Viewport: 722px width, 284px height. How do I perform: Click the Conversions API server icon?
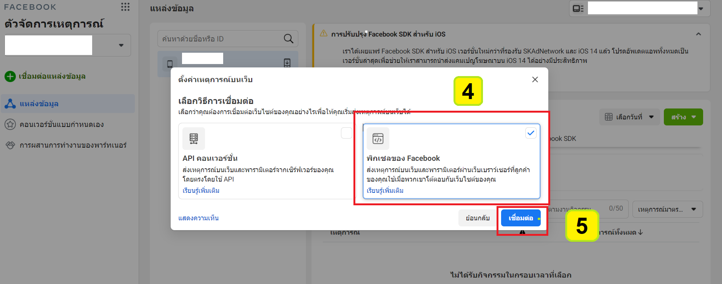(x=194, y=139)
